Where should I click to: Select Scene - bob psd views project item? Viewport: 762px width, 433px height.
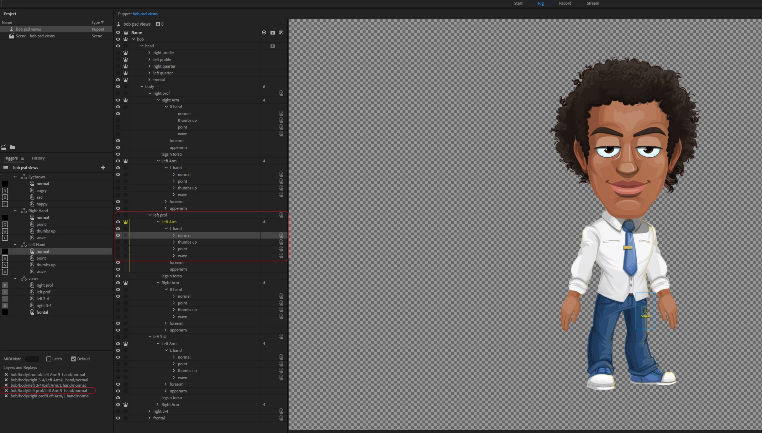pyautogui.click(x=35, y=36)
